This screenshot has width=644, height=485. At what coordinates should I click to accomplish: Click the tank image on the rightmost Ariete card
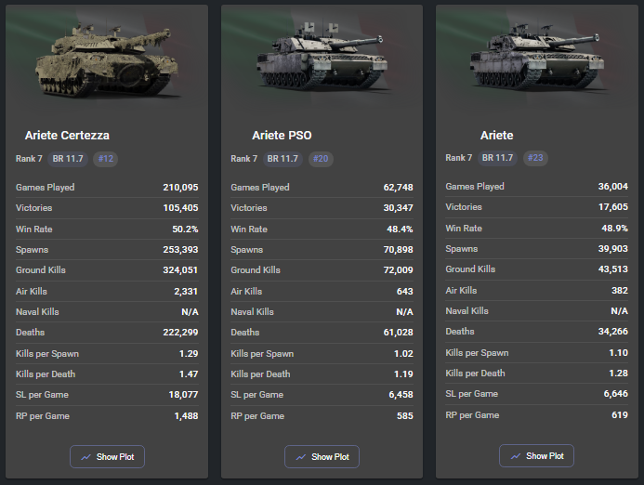point(532,58)
